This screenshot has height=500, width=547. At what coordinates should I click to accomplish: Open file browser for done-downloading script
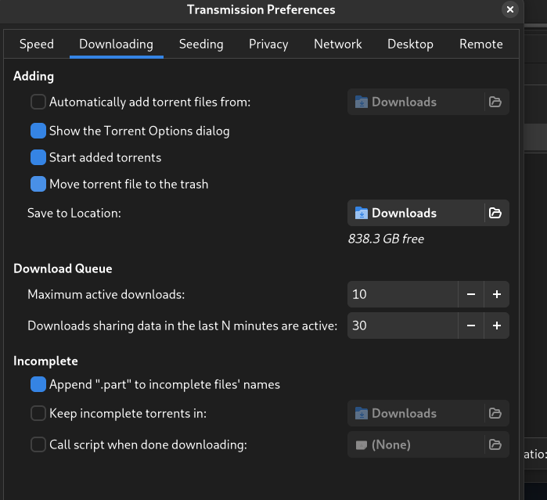point(495,444)
